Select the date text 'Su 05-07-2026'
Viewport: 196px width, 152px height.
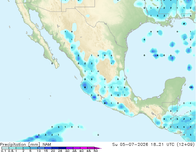pos(130,145)
